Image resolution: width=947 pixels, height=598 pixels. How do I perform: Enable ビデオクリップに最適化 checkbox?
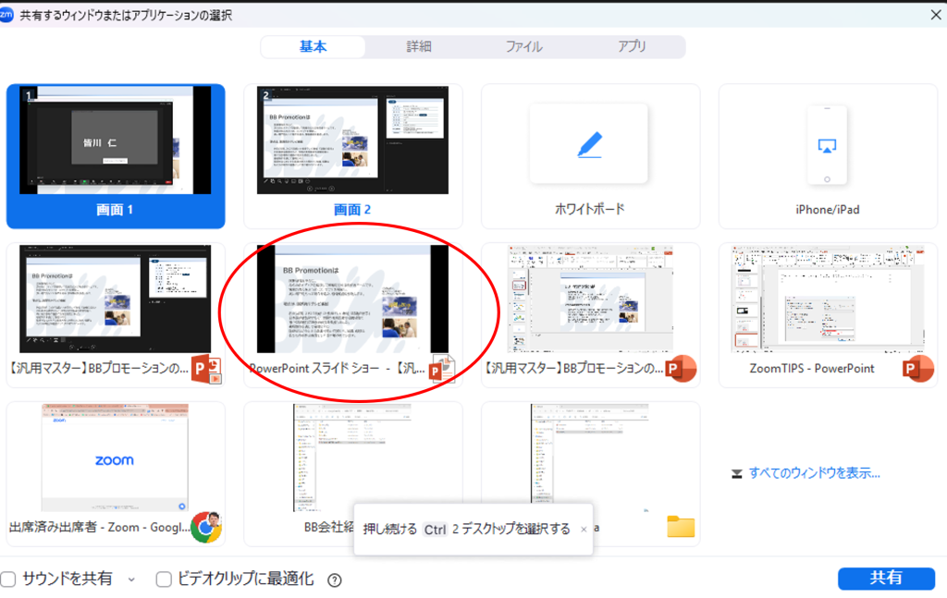pyautogui.click(x=164, y=580)
